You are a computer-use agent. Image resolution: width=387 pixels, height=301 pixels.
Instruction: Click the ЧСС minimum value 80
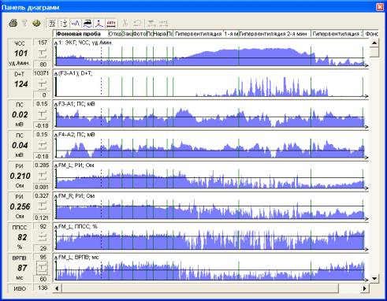coord(43,64)
